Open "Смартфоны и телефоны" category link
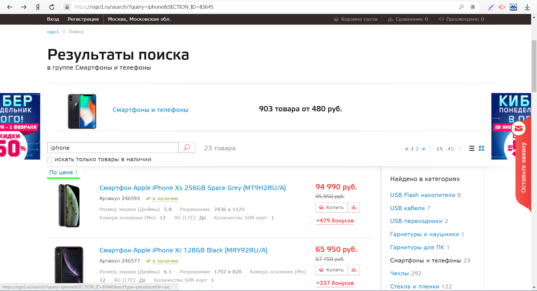 (150, 110)
